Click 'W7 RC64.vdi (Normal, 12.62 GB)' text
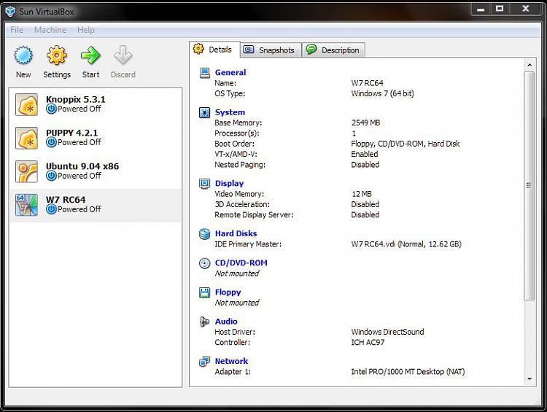Screen dimensions: 547x412 coord(406,244)
